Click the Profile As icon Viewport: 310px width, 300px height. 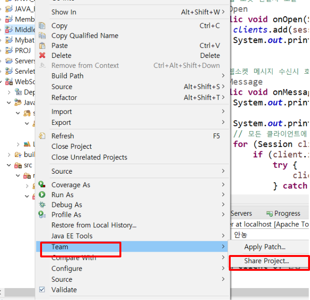(x=42, y=214)
